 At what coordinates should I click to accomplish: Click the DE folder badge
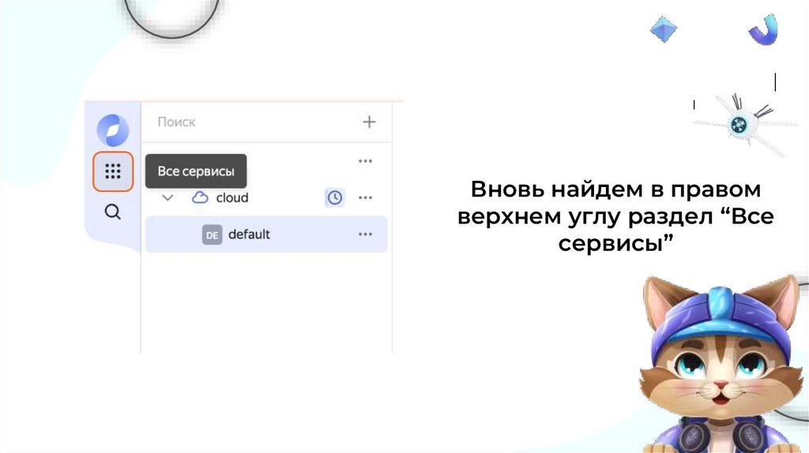pos(212,234)
